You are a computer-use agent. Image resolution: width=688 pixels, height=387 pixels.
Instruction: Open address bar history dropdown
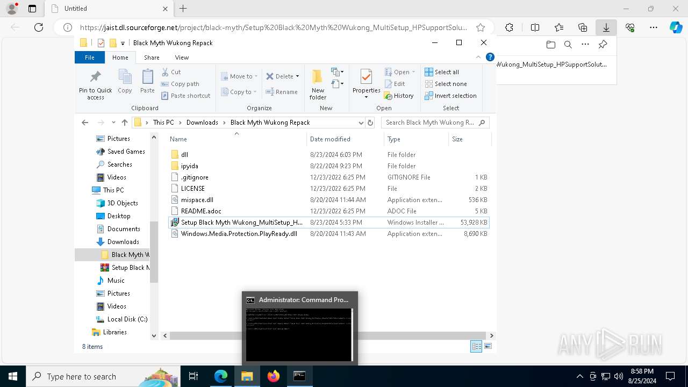click(x=361, y=123)
